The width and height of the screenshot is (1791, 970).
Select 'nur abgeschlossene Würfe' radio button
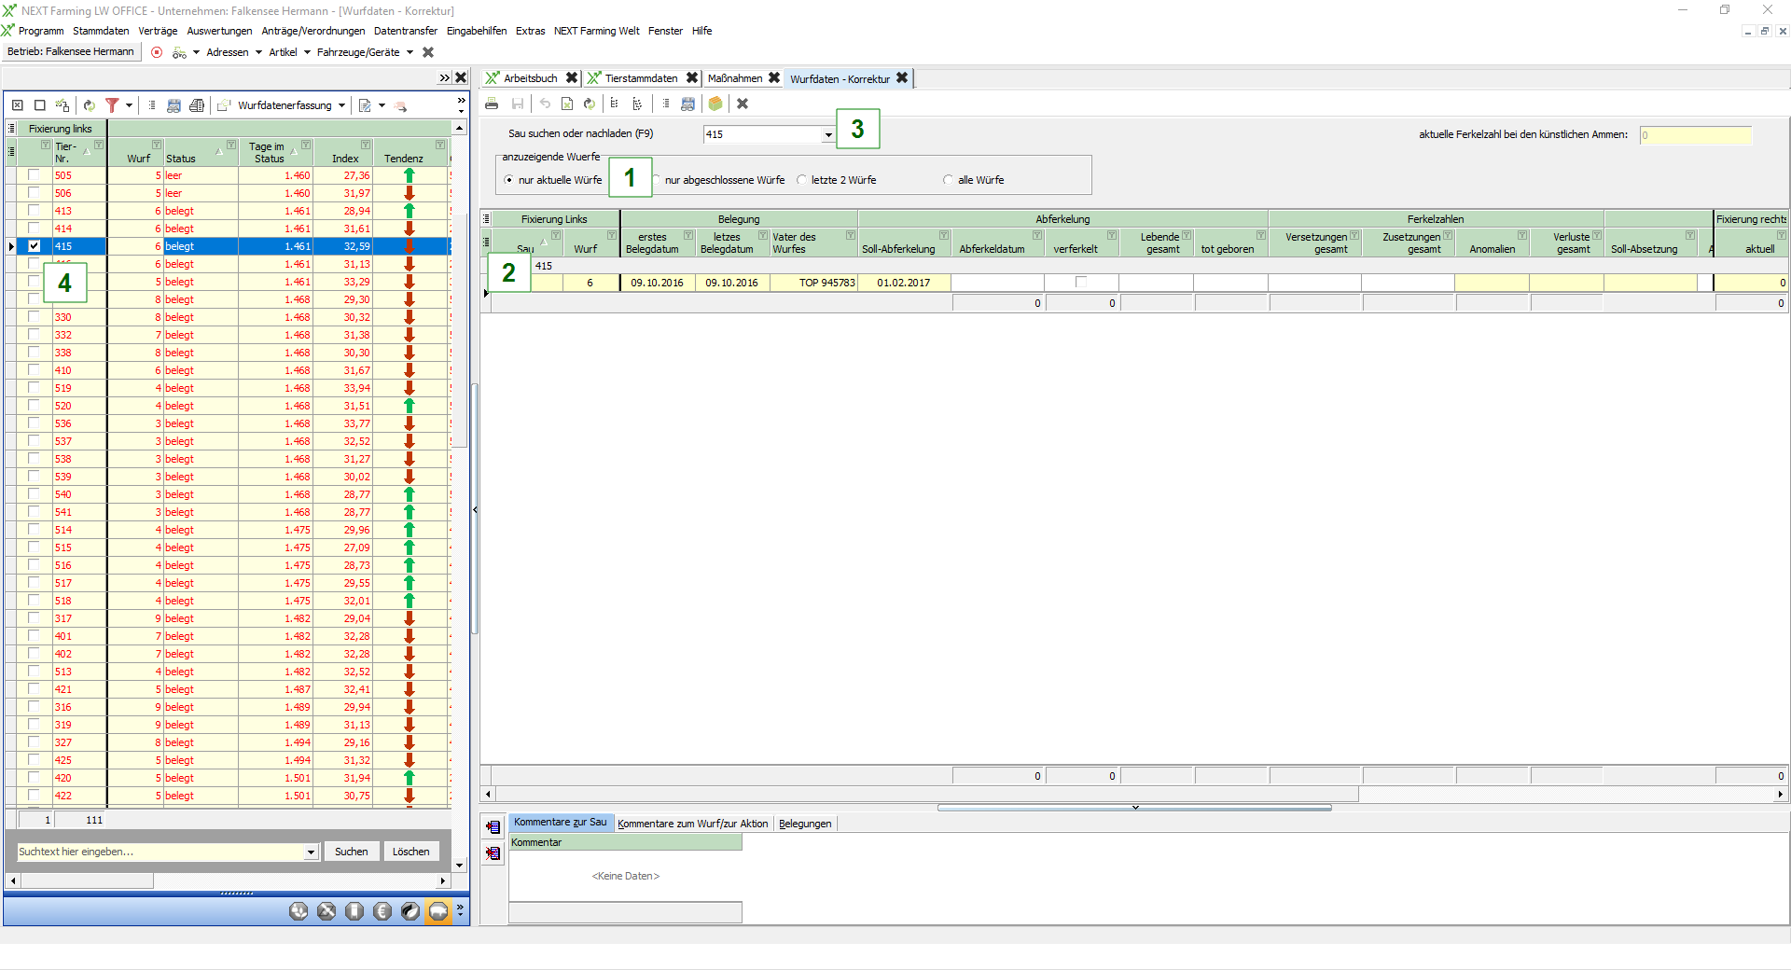coord(657,180)
